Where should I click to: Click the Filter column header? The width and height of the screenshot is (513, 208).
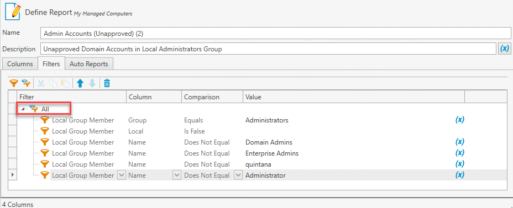pyautogui.click(x=71, y=97)
